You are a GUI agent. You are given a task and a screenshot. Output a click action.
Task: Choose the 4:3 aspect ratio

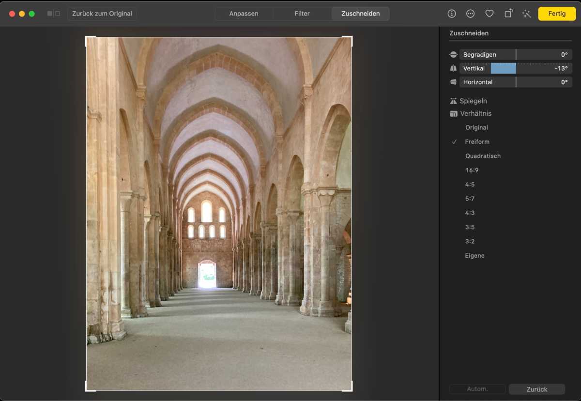coord(470,213)
